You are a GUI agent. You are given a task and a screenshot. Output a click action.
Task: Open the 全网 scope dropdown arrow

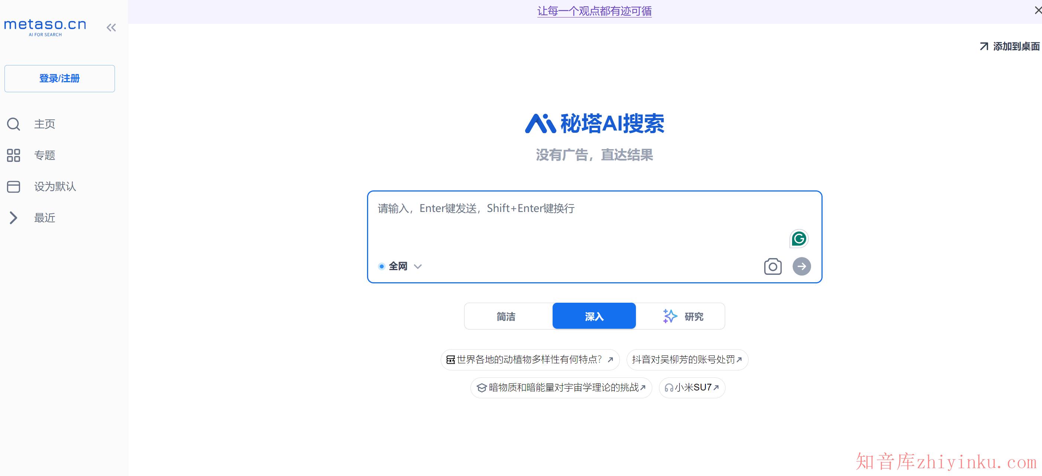[418, 266]
